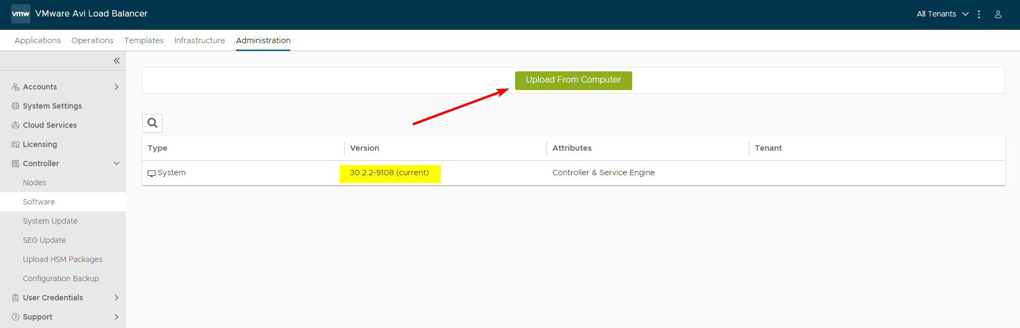Click Upload From Computer button
Screen dimensions: 1020x328
pos(573,80)
